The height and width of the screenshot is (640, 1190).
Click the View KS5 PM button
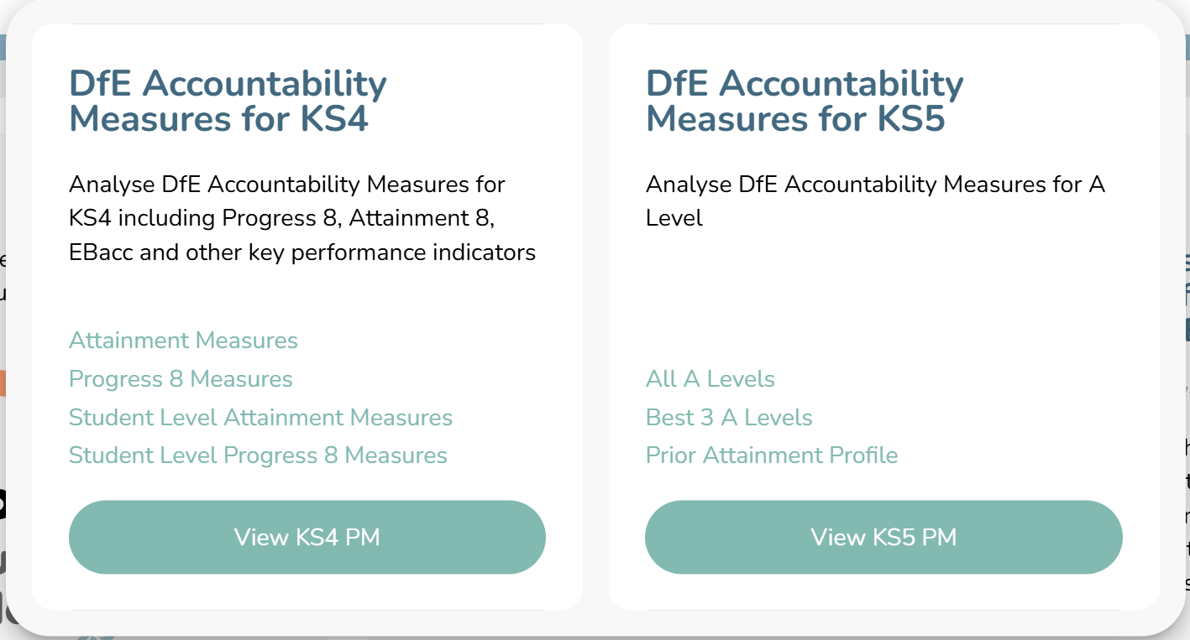883,537
